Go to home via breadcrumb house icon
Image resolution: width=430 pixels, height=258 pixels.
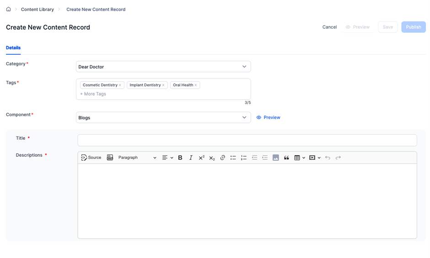coord(9,9)
